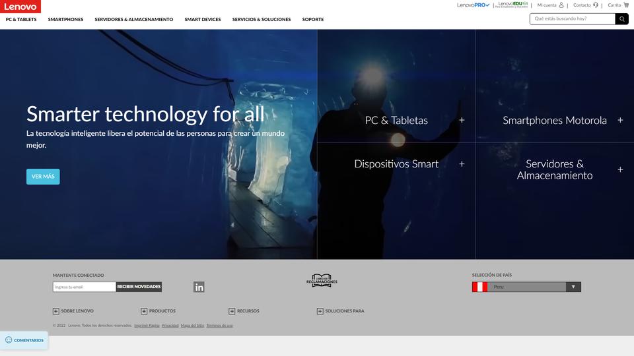This screenshot has width=634, height=356.
Task: Open the LinkedIn icon in footer
Action: click(199, 287)
